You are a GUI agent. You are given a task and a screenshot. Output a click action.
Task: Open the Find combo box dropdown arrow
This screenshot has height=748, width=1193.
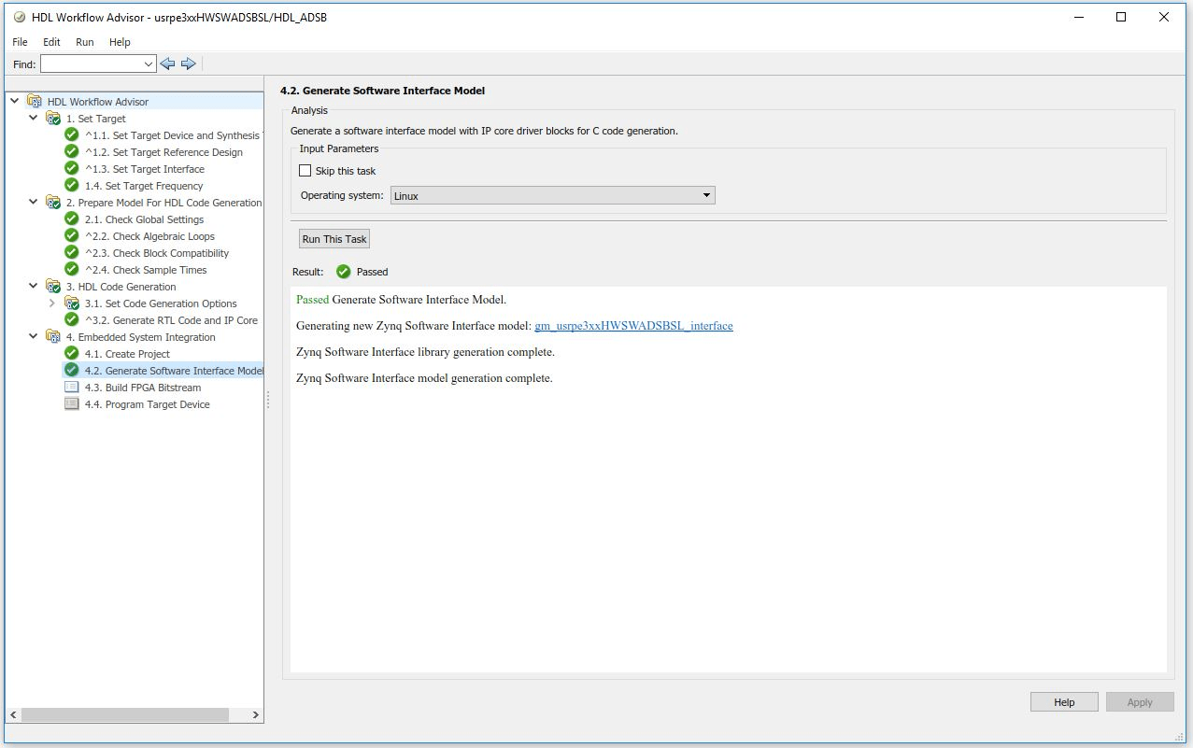[x=149, y=64]
